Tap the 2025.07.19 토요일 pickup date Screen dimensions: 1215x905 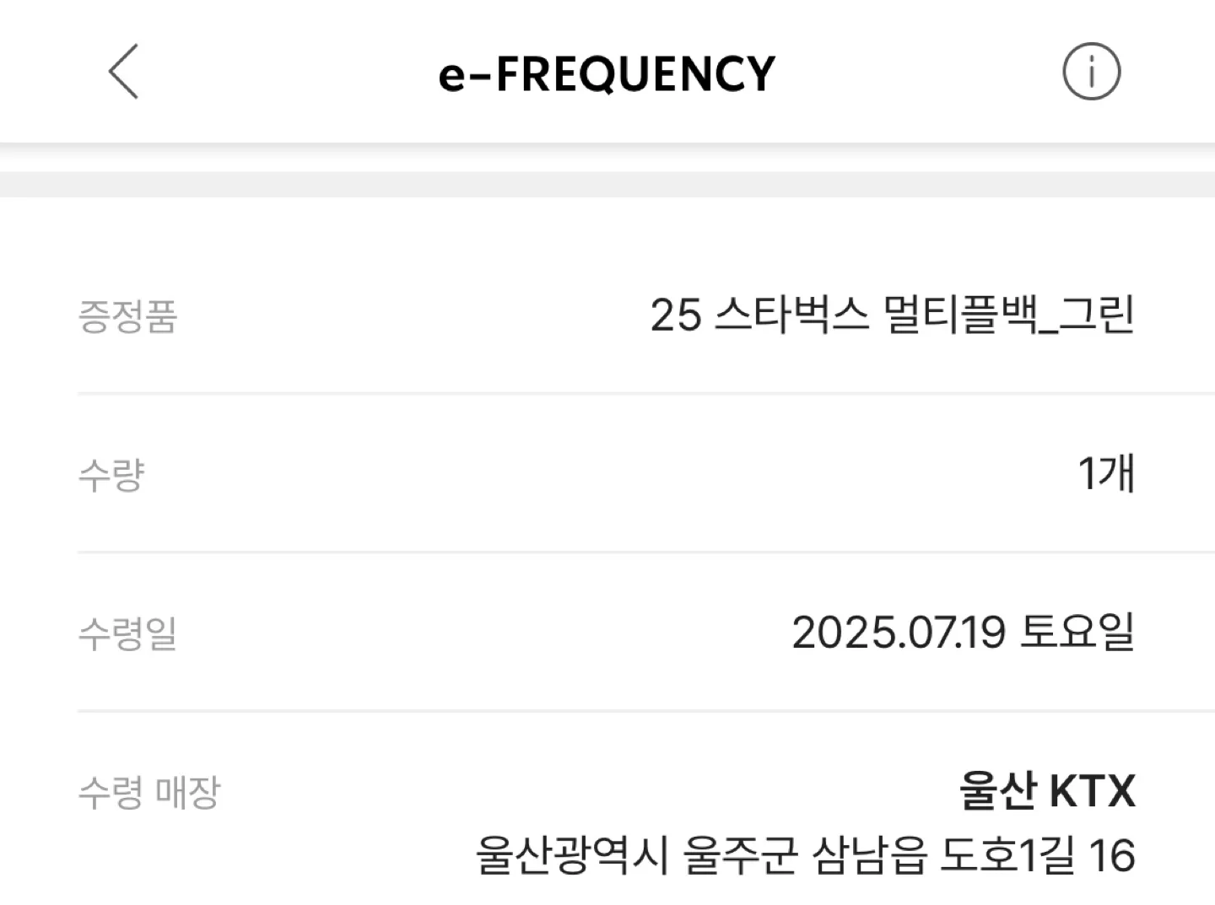[963, 633]
